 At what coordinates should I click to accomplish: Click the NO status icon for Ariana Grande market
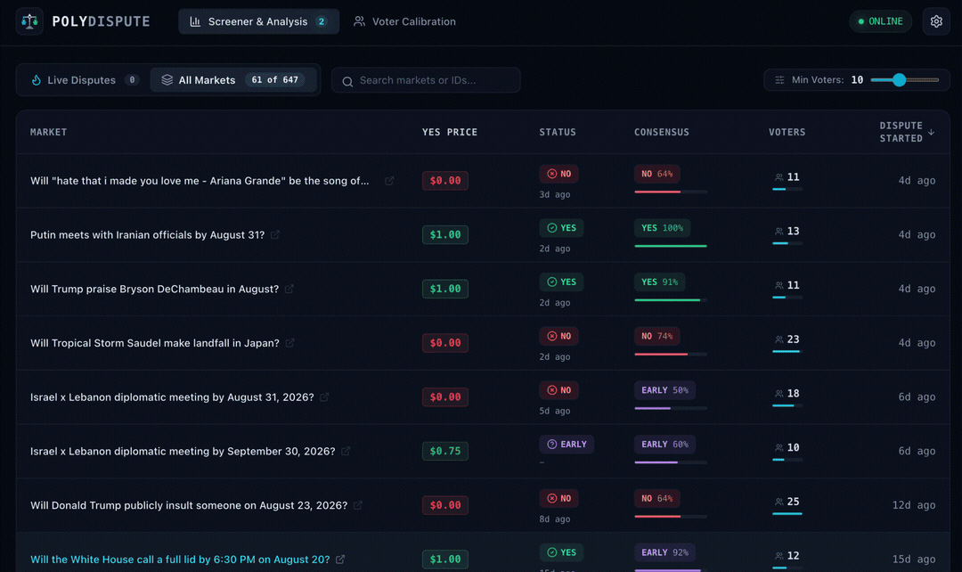(551, 174)
